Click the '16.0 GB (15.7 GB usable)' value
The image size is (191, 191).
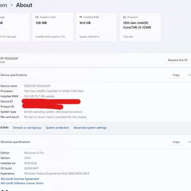click(39, 96)
